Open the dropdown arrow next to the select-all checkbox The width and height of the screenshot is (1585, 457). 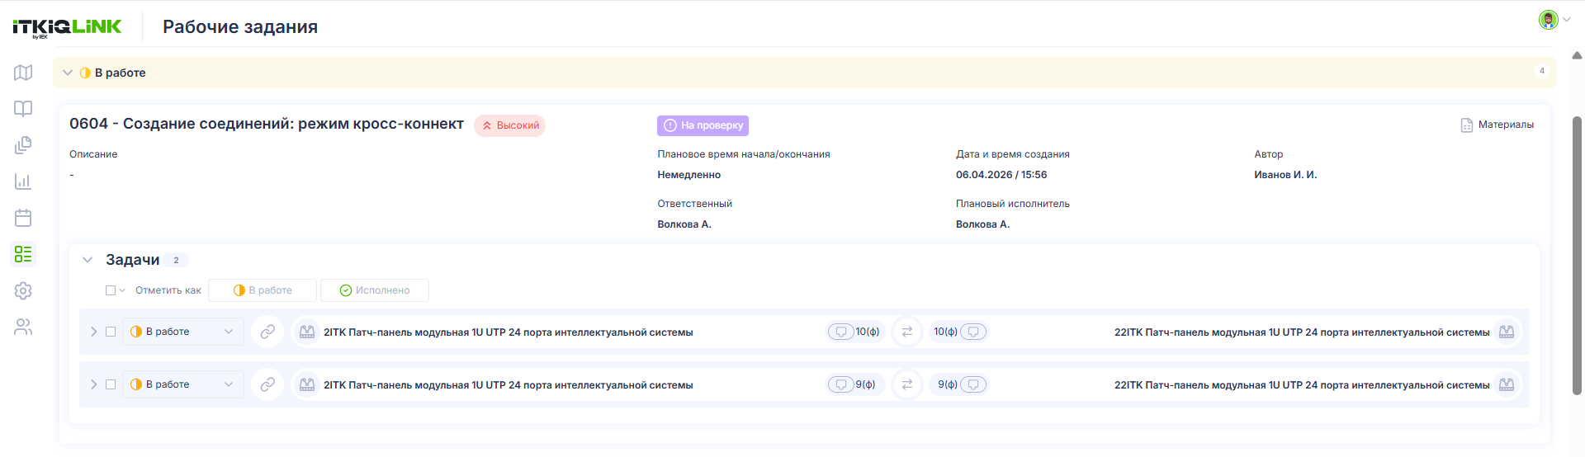point(122,290)
